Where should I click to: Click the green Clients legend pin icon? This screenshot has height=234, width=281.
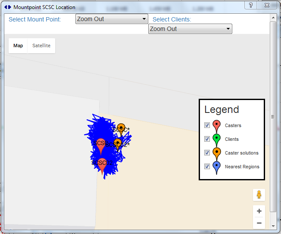pos(216,140)
